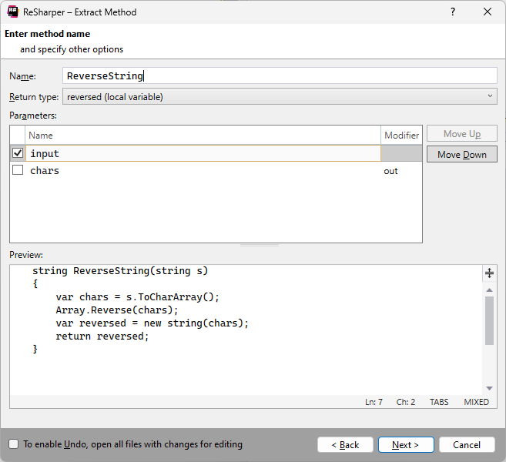The height and width of the screenshot is (462, 506).
Task: Click the preview vertical scrollbar thumb
Action: pos(489,320)
